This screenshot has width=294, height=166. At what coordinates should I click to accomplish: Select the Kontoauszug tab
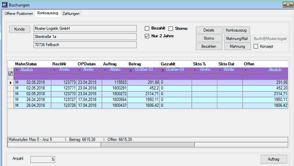coord(48,13)
